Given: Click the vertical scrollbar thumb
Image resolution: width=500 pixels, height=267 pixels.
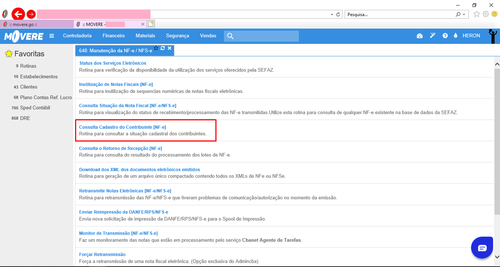Looking at the screenshot, I should point(497,141).
